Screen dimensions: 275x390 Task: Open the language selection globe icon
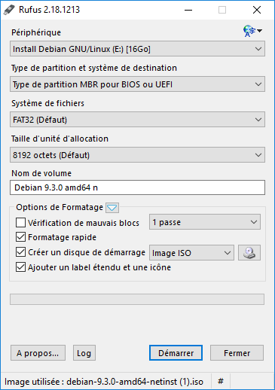[252, 31]
